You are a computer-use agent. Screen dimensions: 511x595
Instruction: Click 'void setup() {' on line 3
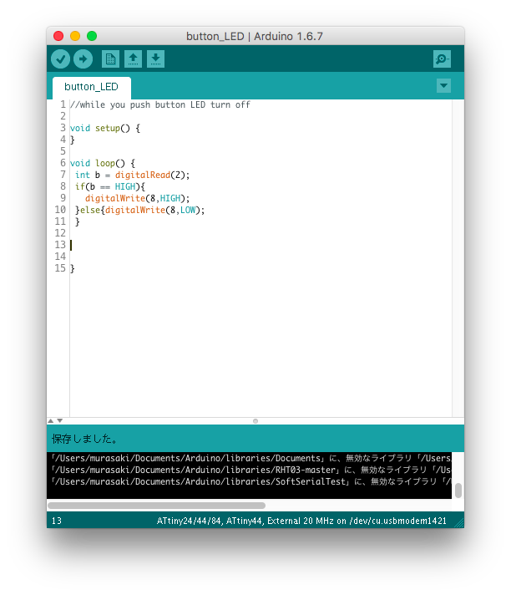[x=105, y=128]
